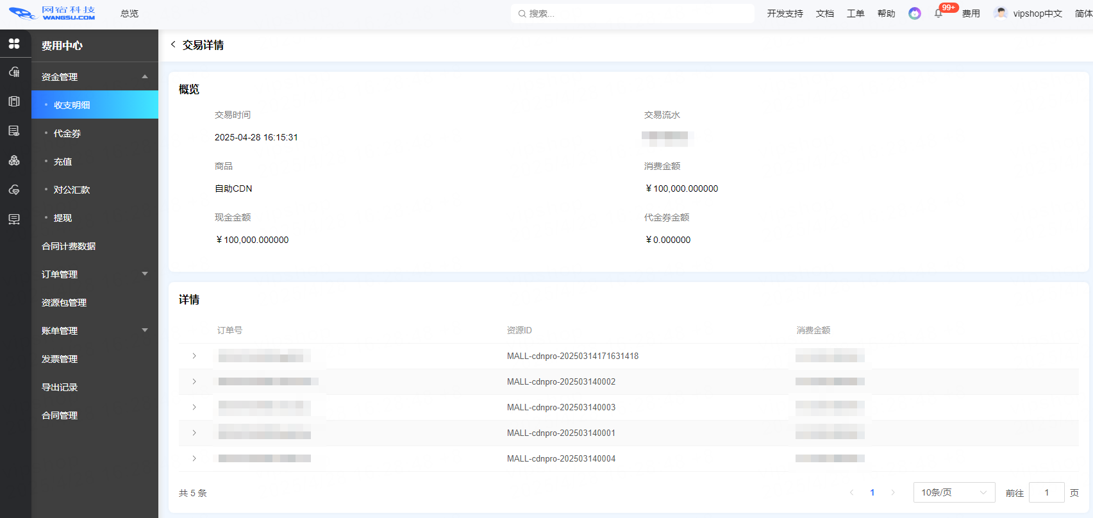Click the search magnifier icon

[522, 13]
